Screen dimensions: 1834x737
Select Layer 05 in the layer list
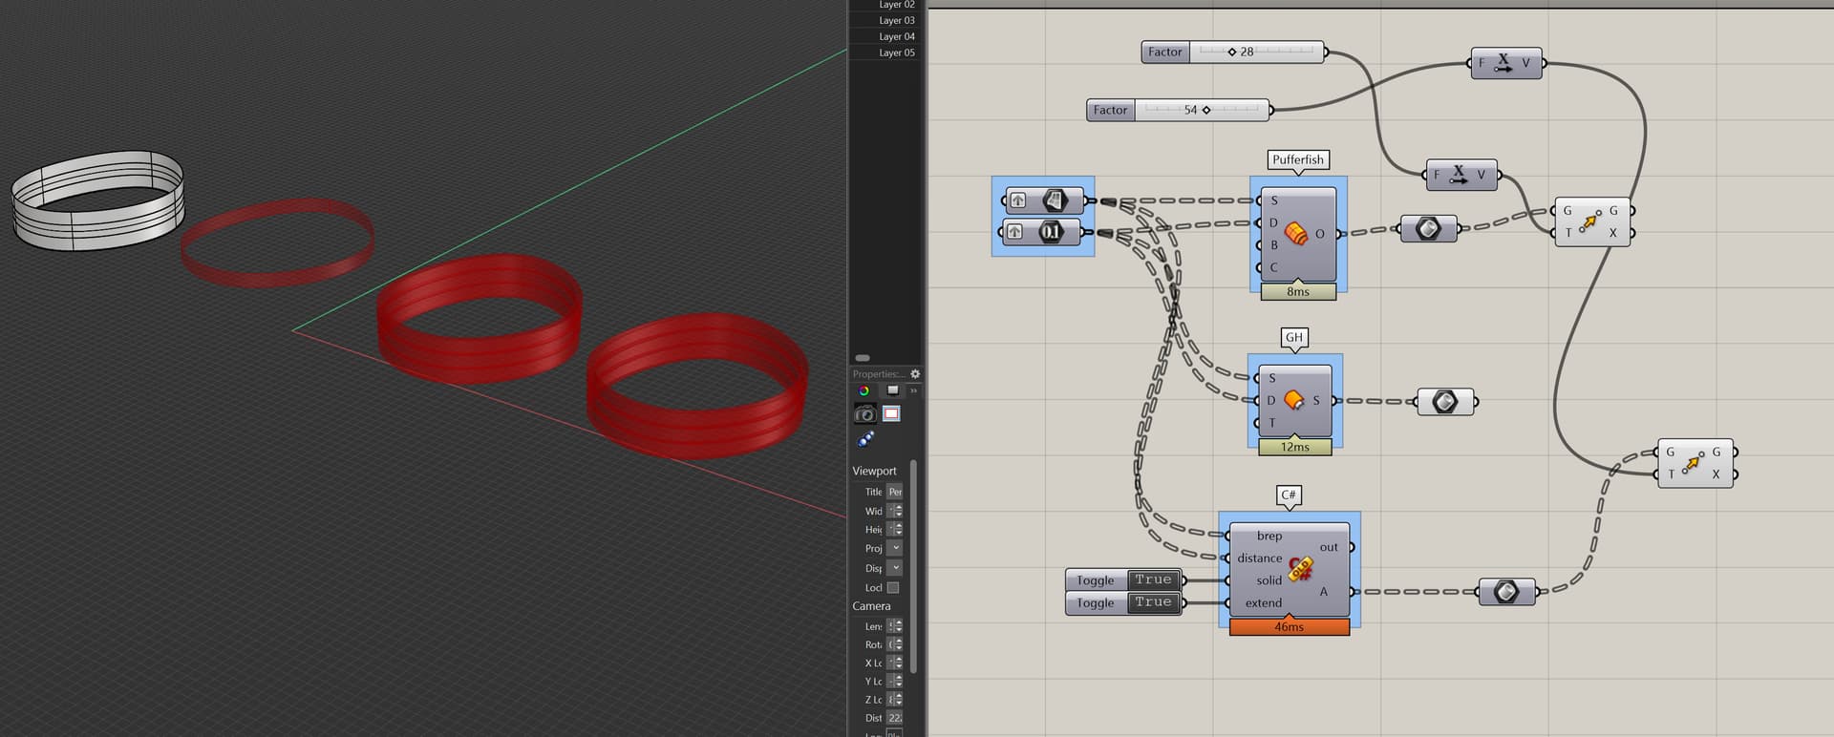(896, 53)
